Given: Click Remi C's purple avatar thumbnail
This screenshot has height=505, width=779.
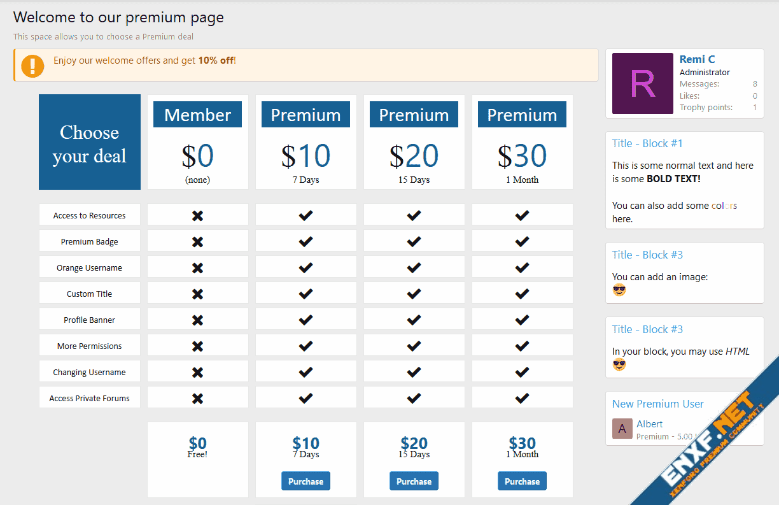Looking at the screenshot, I should 642,83.
